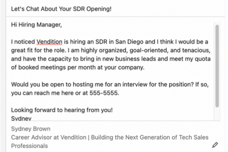Click the word 'Professionals' in the signature headline

click(29, 146)
